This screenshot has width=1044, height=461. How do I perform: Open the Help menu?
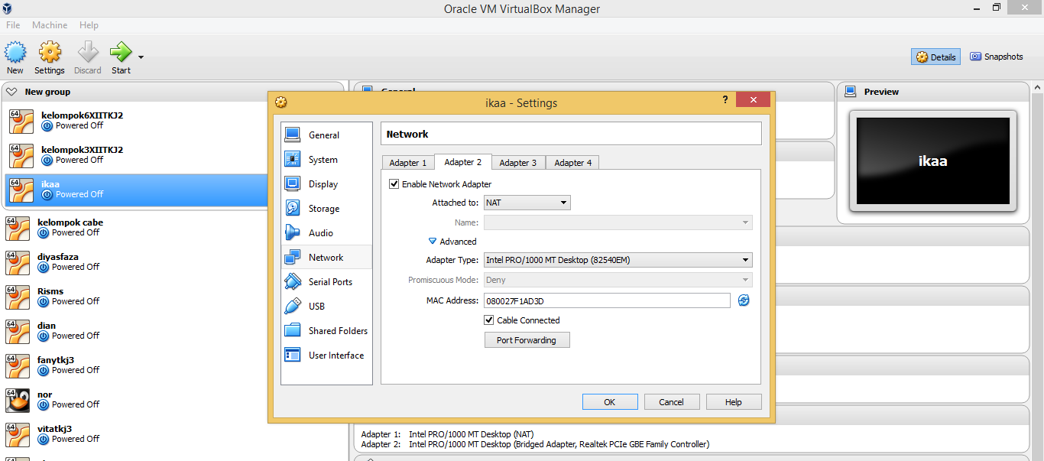(x=89, y=25)
